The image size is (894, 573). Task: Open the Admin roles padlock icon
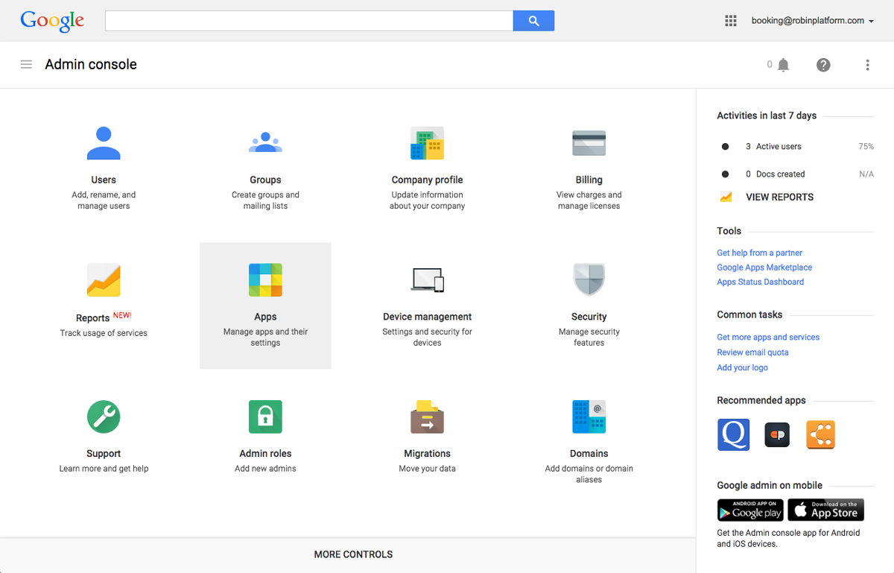[x=265, y=417]
